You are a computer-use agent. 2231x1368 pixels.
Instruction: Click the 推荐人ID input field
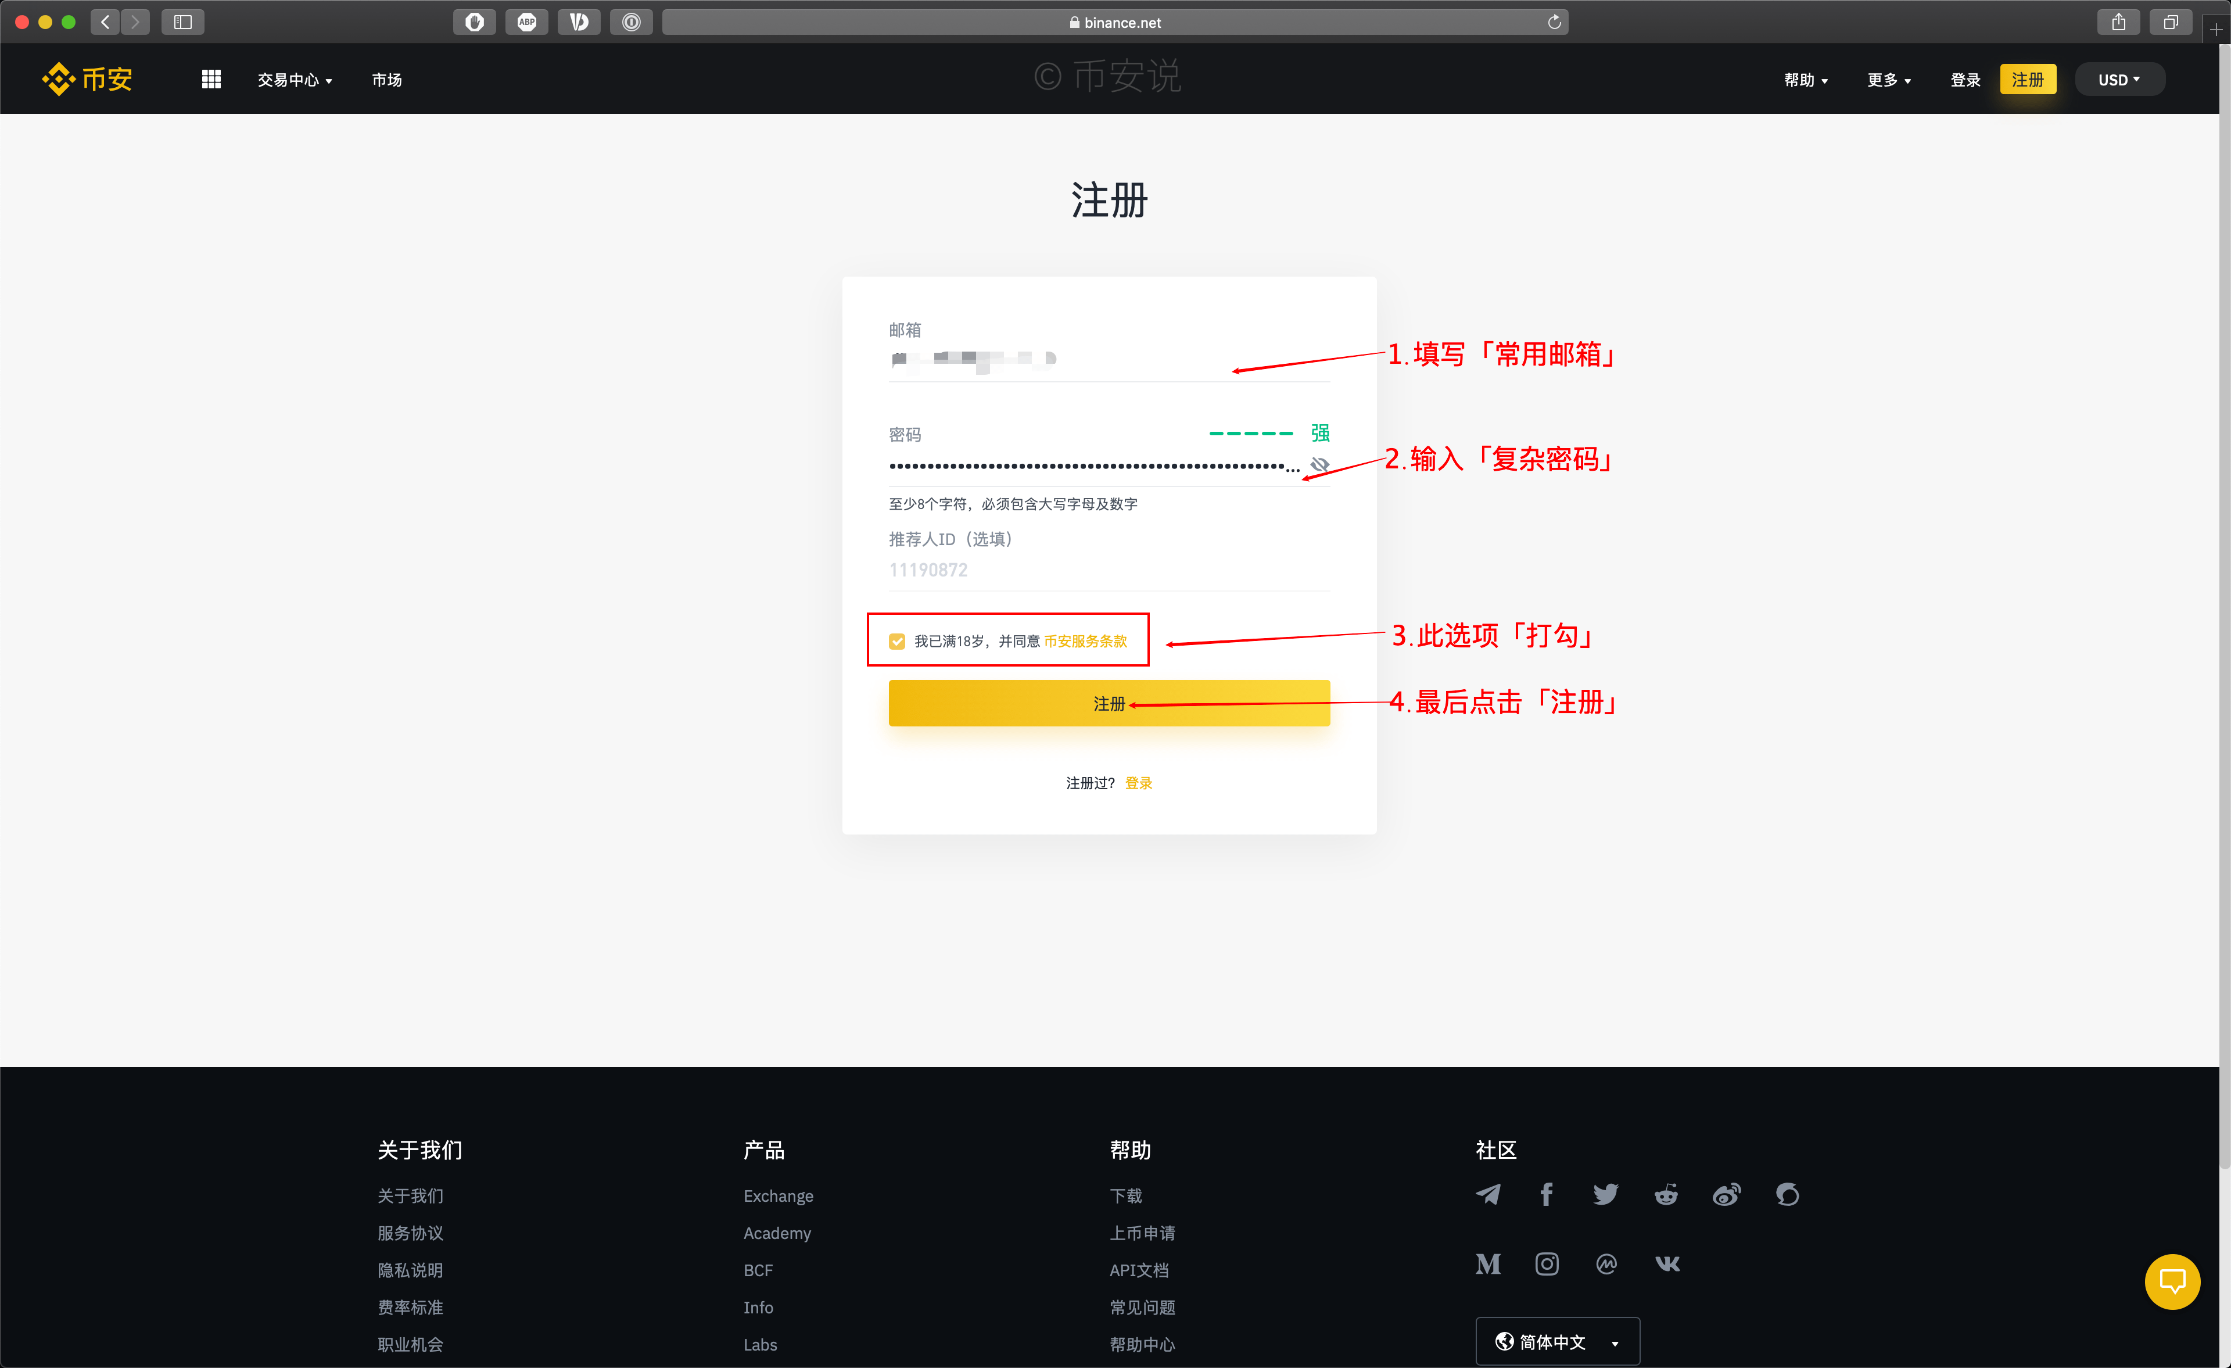[x=1109, y=570]
